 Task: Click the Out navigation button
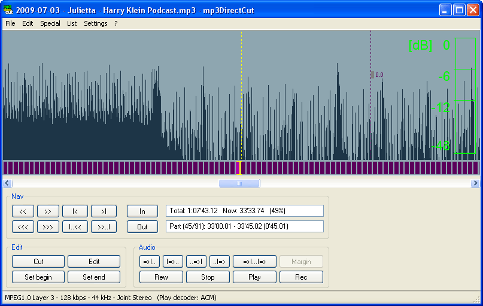click(142, 227)
